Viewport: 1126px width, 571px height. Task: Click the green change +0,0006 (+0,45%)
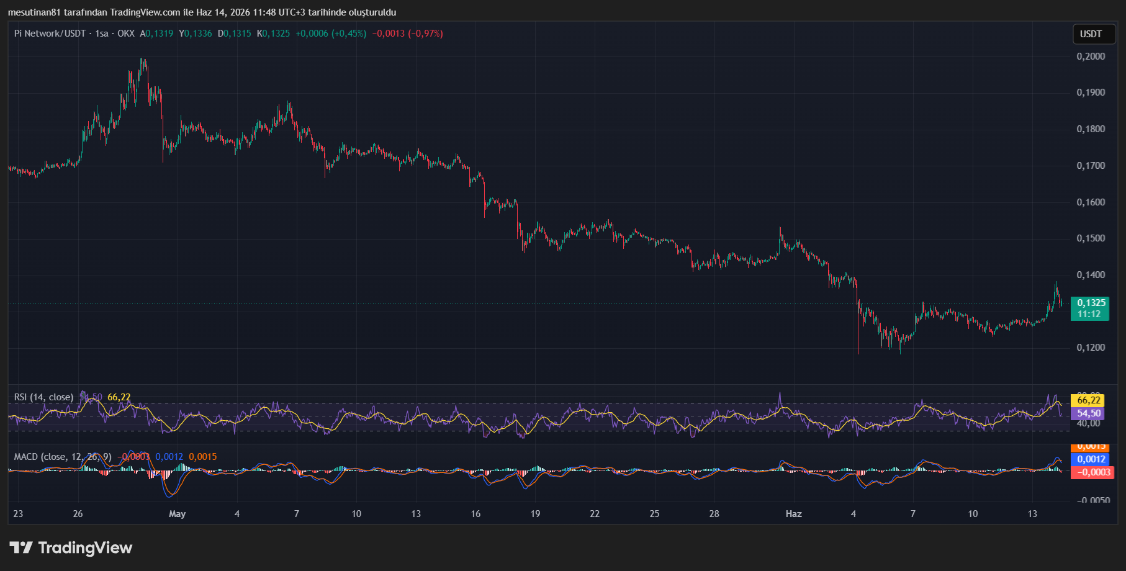(331, 34)
